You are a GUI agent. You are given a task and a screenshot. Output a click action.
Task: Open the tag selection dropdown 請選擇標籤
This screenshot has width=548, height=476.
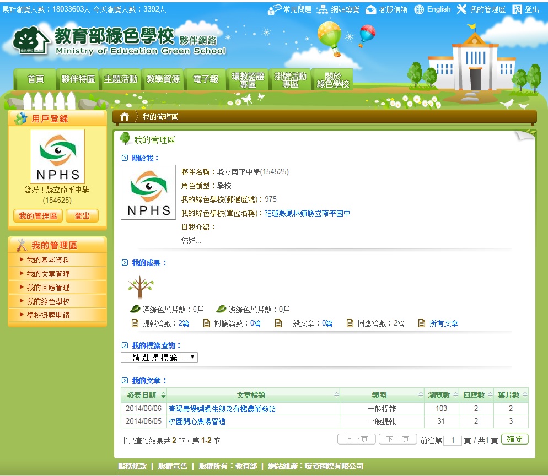click(159, 357)
